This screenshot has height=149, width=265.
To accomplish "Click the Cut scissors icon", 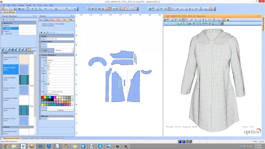I will point(56,9).
